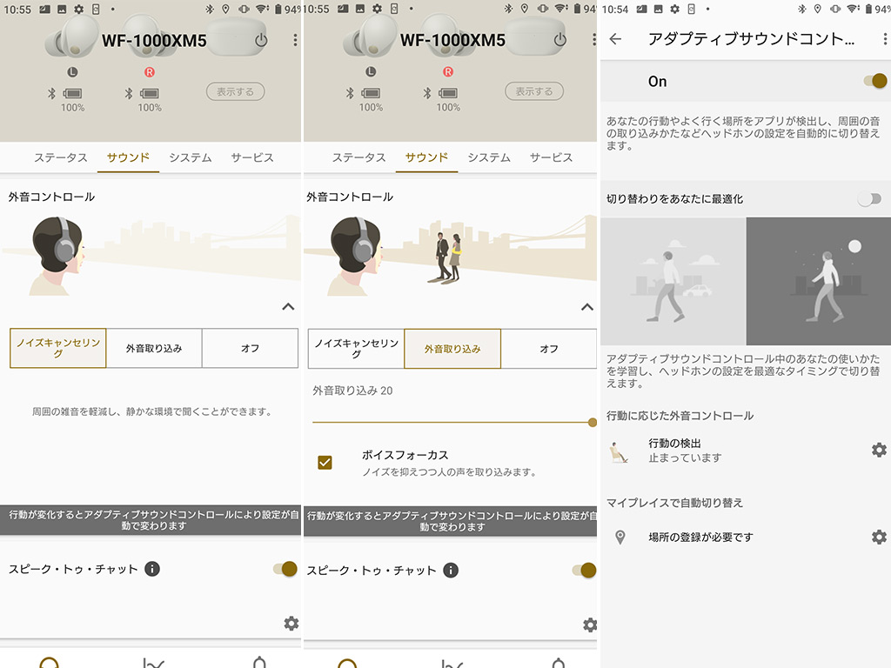The image size is (891, 668).
Task: Open the adaptive sound control banner in the middle screenshot
Action: point(450,521)
